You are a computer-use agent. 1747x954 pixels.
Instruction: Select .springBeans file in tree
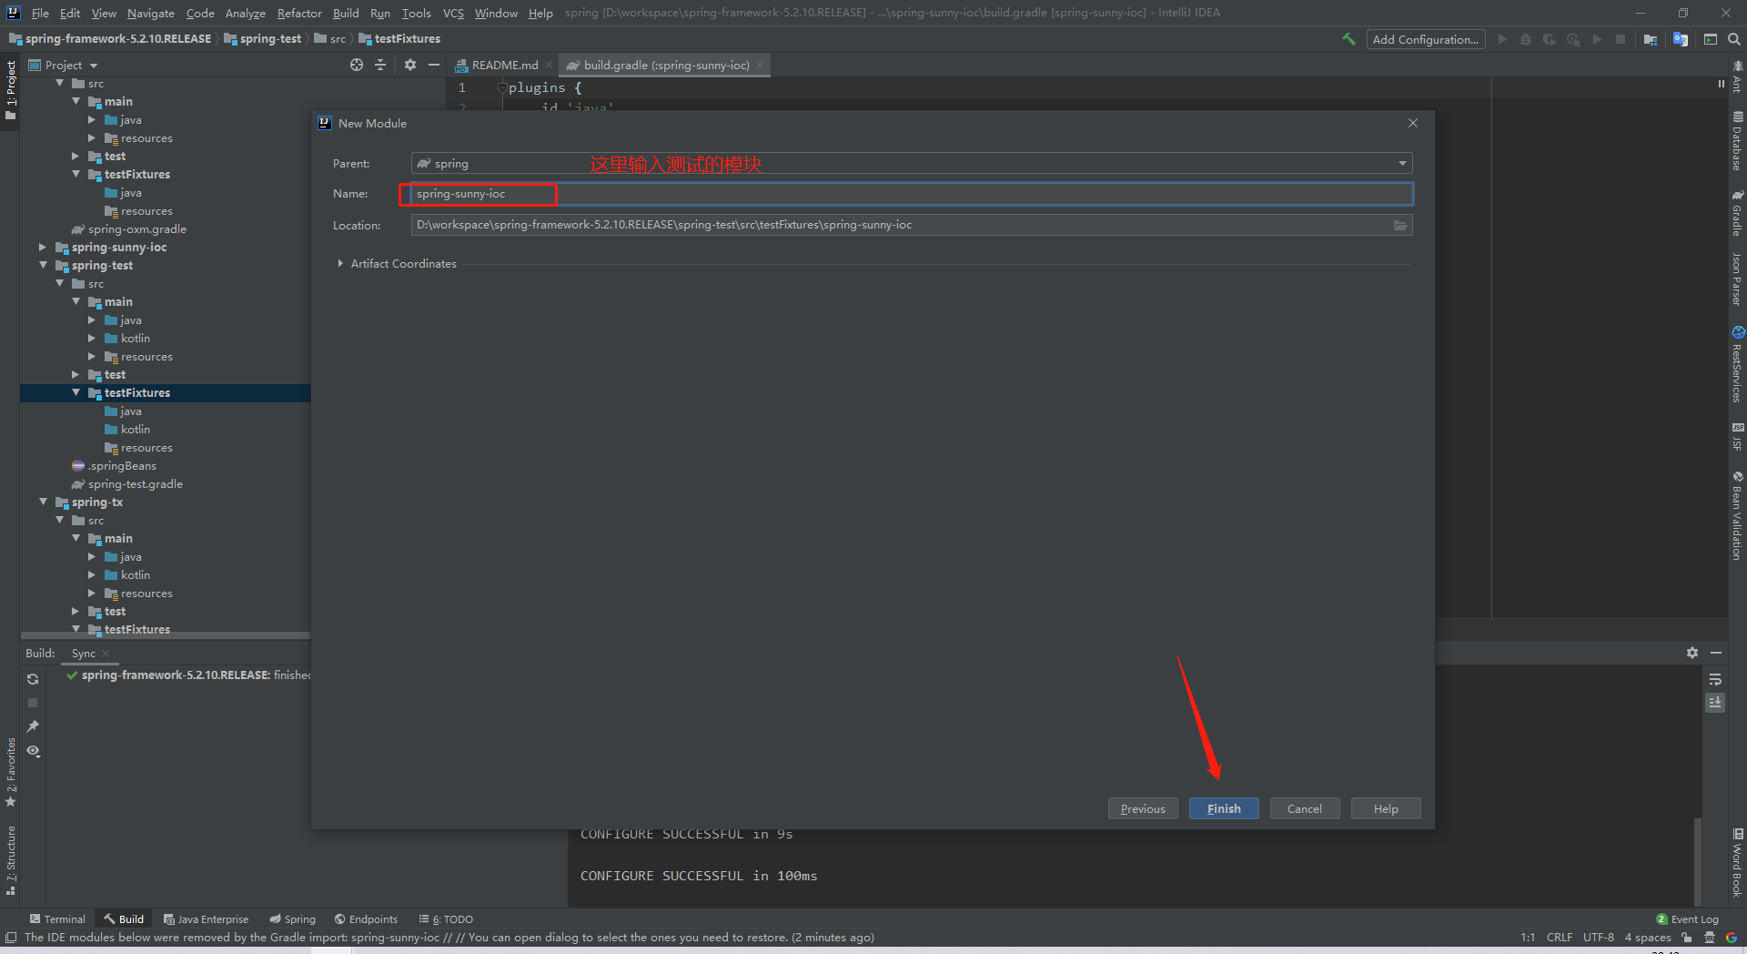[x=122, y=465]
